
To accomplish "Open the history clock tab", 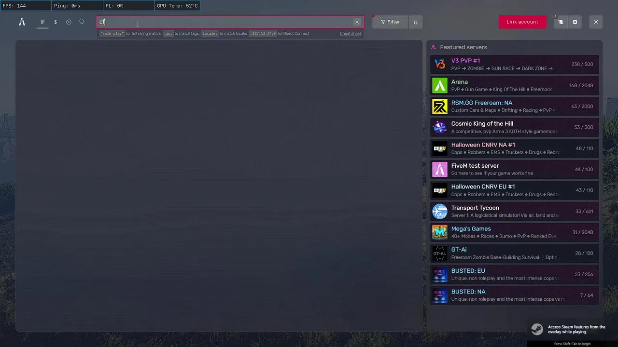I will click(x=69, y=22).
